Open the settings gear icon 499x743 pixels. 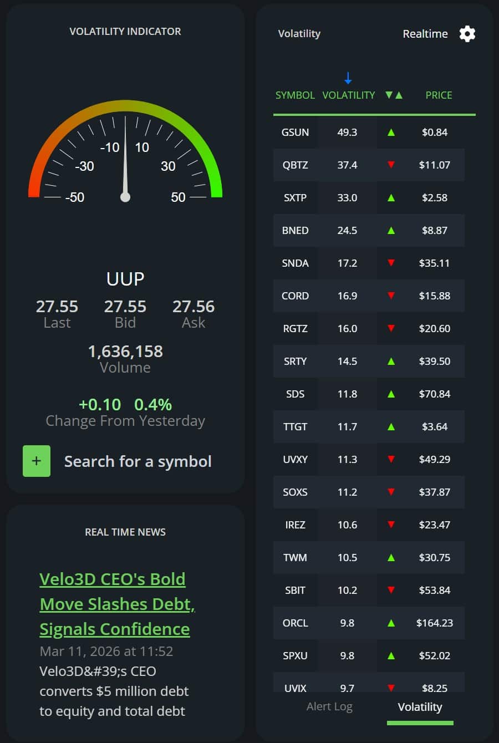click(467, 34)
